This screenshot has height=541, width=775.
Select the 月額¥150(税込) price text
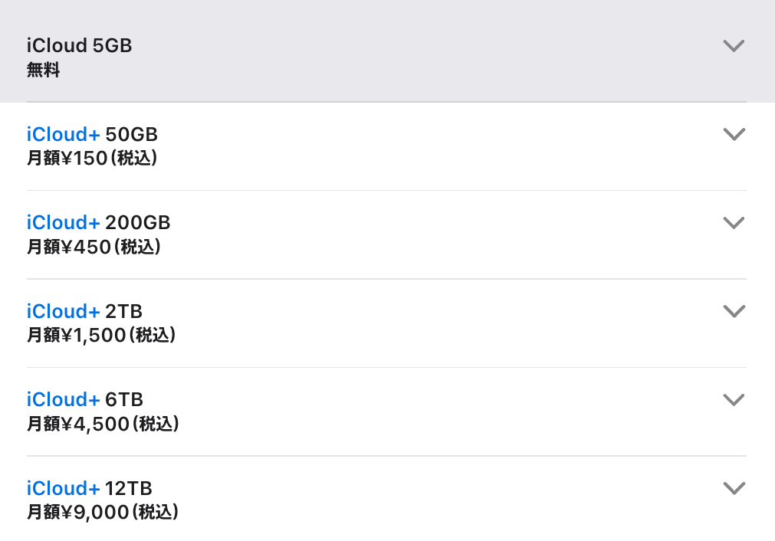92,159
